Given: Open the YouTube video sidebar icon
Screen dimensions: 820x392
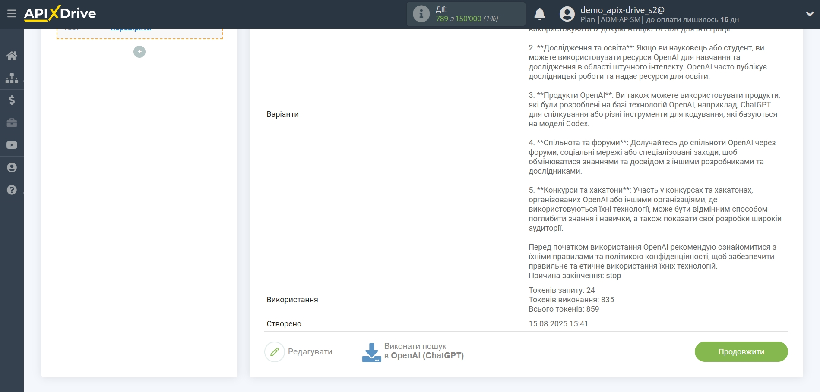Looking at the screenshot, I should click(12, 145).
